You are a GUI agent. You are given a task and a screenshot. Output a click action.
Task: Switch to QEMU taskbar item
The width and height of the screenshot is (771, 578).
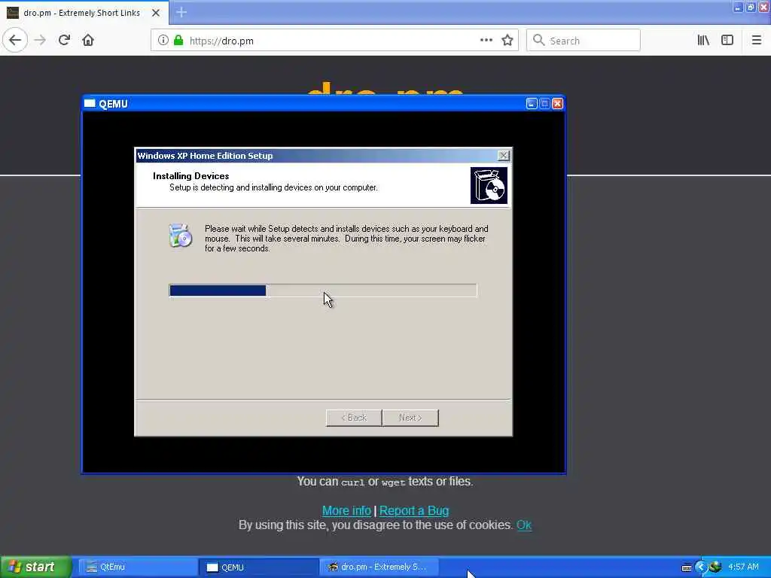(259, 567)
